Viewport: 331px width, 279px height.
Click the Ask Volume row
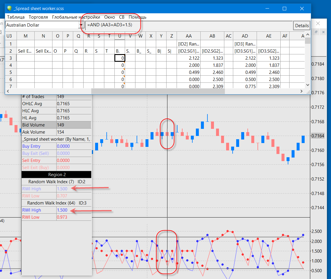click(56, 132)
